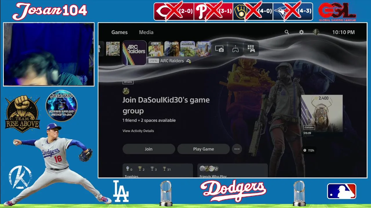Open the settings gear icon
This screenshot has width=371, height=208.
(301, 32)
